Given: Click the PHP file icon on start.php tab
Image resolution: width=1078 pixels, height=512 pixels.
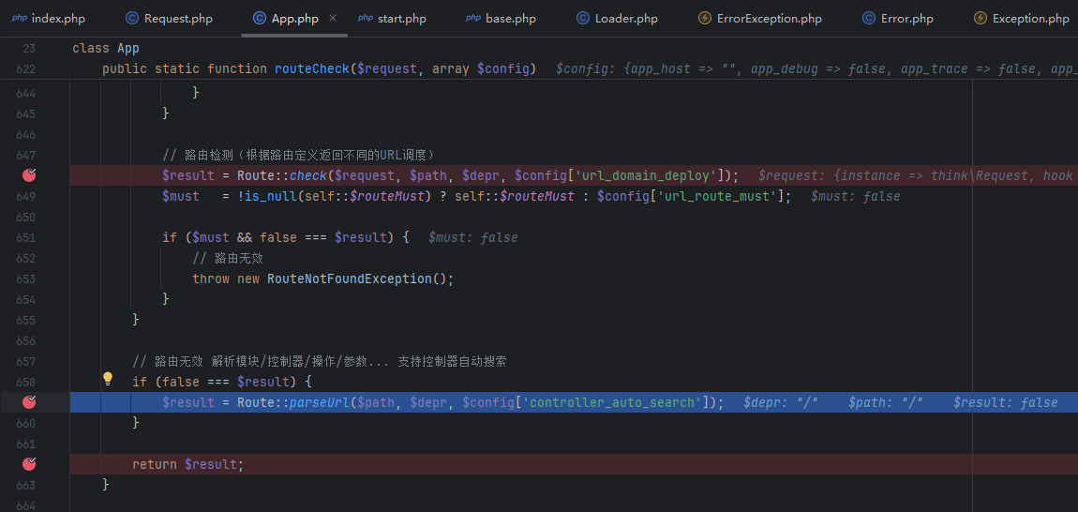Looking at the screenshot, I should (x=366, y=19).
